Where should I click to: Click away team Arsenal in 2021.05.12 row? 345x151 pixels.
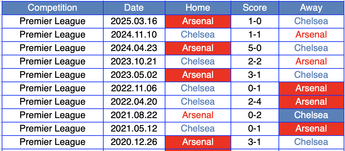[311, 129]
